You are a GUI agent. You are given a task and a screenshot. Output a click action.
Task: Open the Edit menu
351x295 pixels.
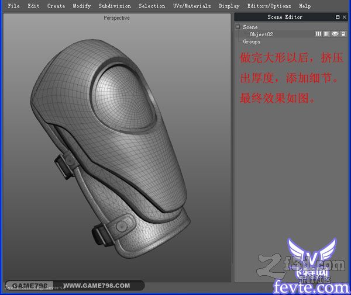coord(33,6)
